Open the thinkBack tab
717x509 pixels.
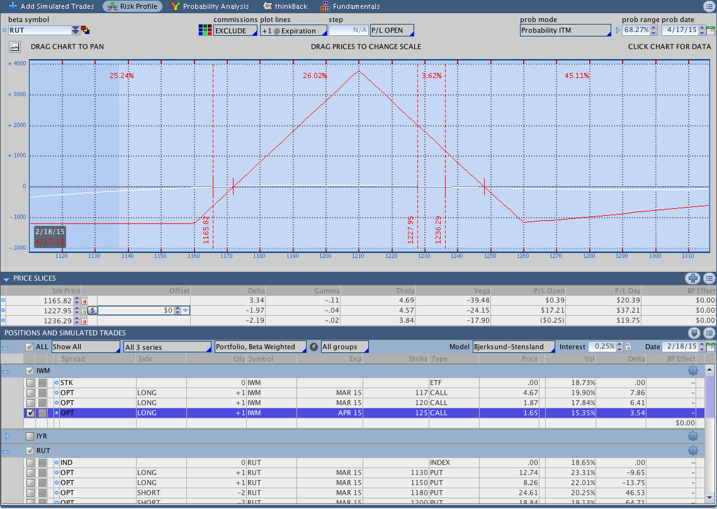[285, 6]
